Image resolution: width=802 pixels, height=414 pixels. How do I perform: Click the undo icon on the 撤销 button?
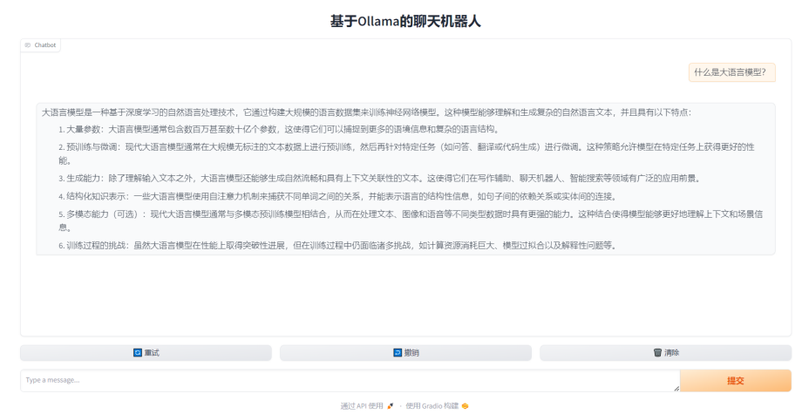point(397,353)
